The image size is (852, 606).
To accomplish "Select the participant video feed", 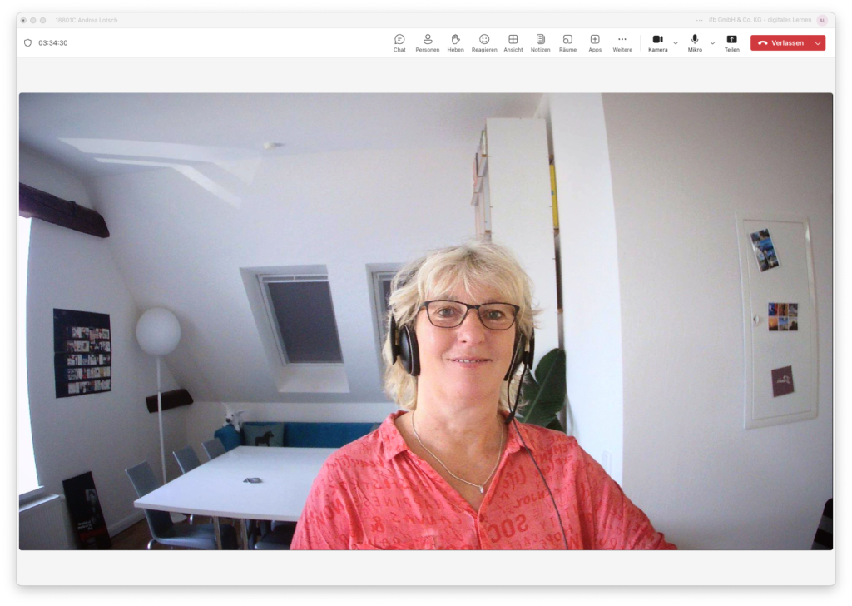I will pyautogui.click(x=426, y=321).
